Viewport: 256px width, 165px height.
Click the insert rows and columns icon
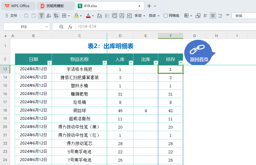[99, 16]
